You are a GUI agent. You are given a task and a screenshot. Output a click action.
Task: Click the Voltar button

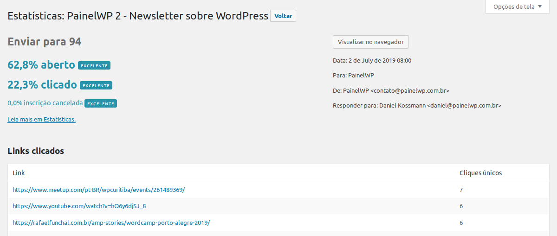[283, 16]
